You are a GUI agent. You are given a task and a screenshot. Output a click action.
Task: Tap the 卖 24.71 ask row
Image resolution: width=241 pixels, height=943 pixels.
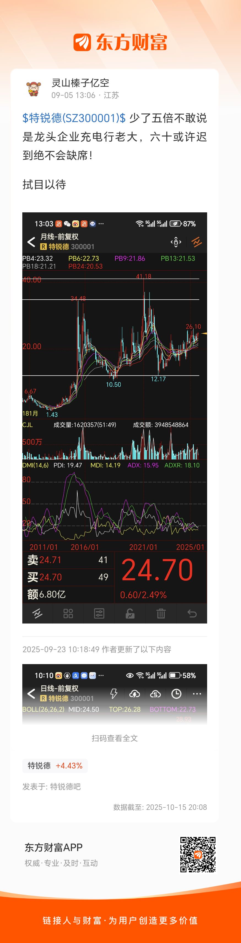pos(68,560)
